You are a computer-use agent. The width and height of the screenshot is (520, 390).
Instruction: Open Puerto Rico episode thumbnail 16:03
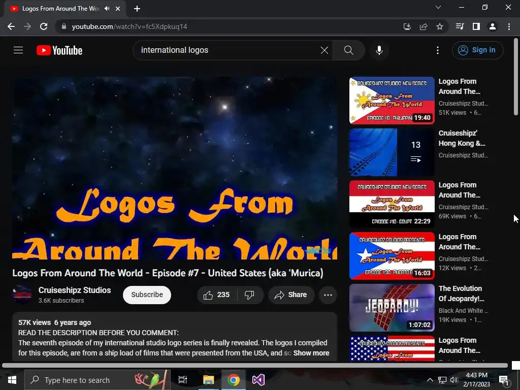pyautogui.click(x=392, y=256)
